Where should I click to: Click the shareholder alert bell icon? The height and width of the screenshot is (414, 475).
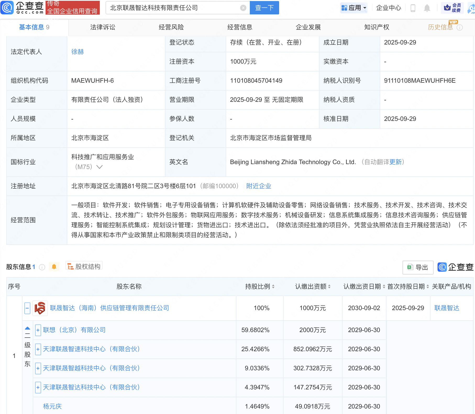pos(54,267)
